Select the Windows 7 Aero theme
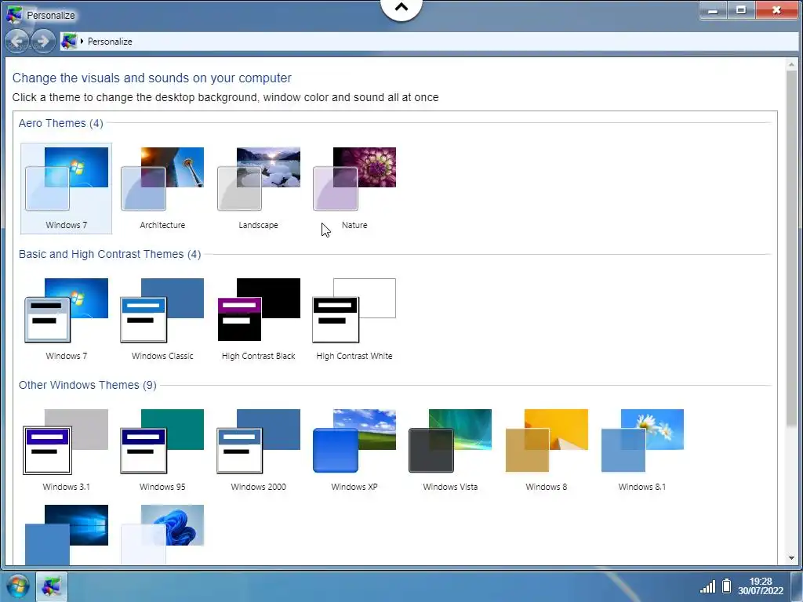803x602 pixels. pyautogui.click(x=66, y=188)
